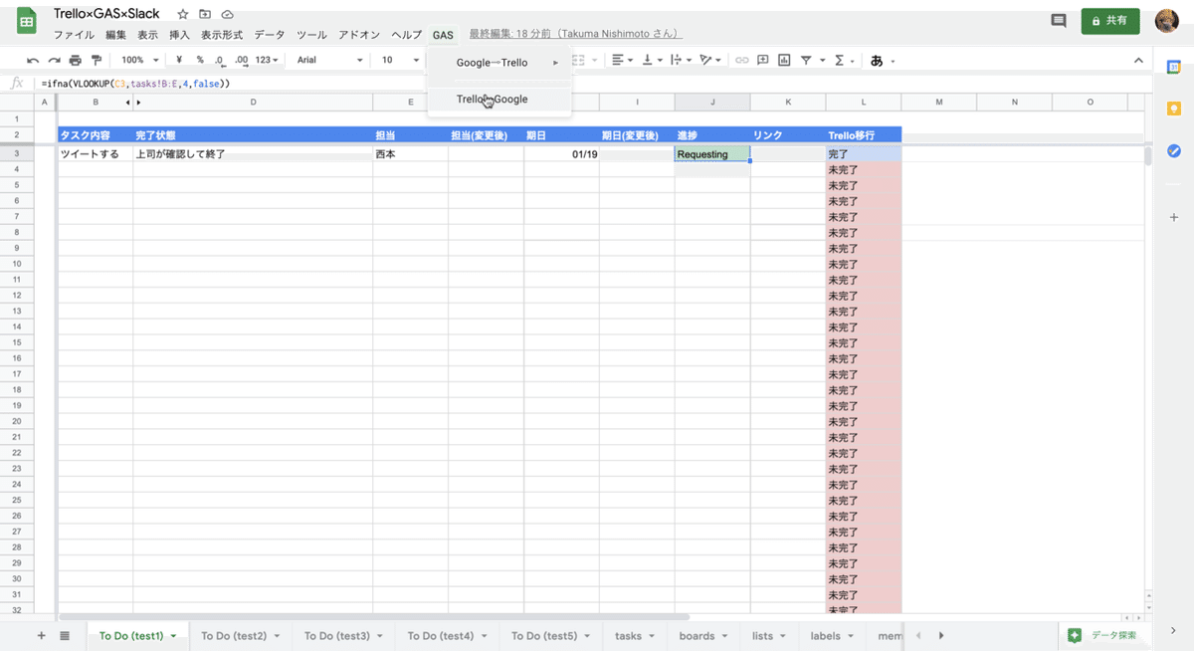1194x651 pixels.
Task: Open the 挿入 menu
Action: 179,35
